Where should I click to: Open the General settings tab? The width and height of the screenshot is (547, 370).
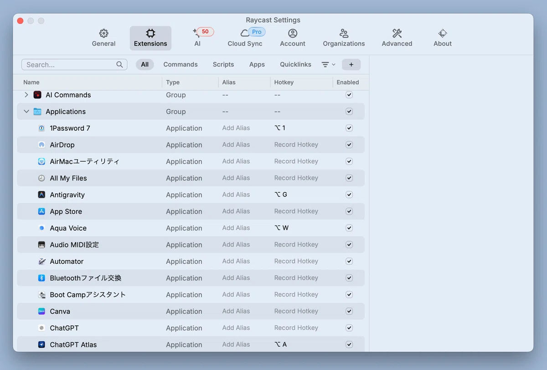(103, 38)
